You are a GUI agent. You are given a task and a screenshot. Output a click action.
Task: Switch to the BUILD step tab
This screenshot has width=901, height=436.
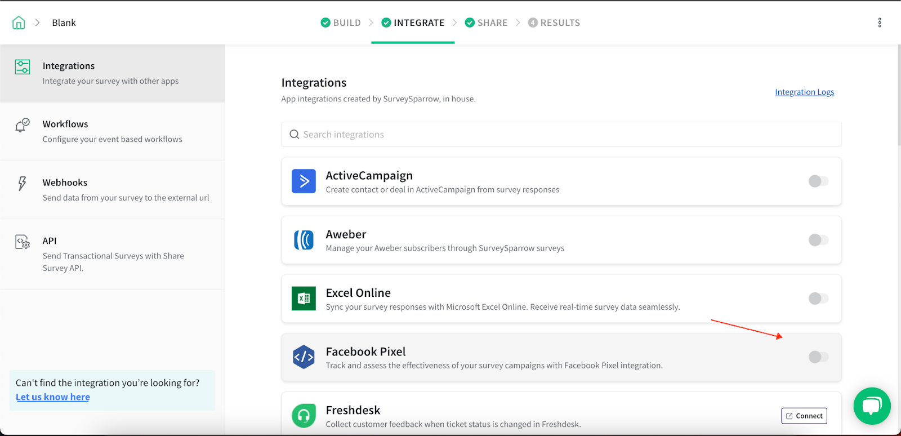[x=341, y=23]
